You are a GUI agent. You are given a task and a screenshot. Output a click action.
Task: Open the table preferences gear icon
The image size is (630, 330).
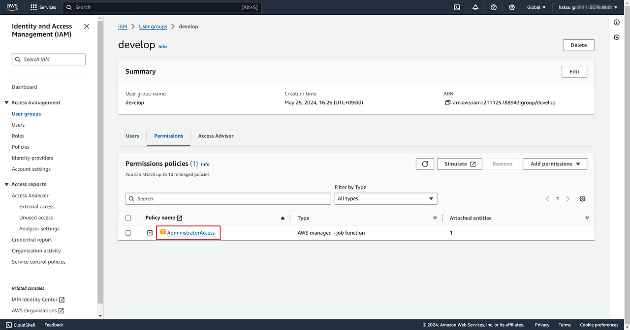[x=582, y=199]
